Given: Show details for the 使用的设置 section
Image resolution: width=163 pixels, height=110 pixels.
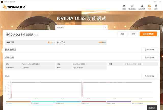Looking at the screenshot, I should 150,50.
